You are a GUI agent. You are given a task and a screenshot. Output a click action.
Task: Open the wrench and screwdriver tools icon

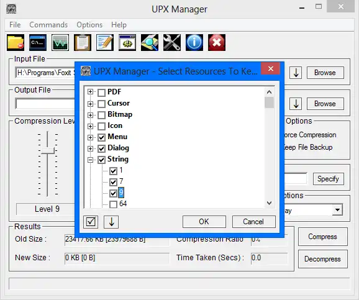tap(172, 43)
